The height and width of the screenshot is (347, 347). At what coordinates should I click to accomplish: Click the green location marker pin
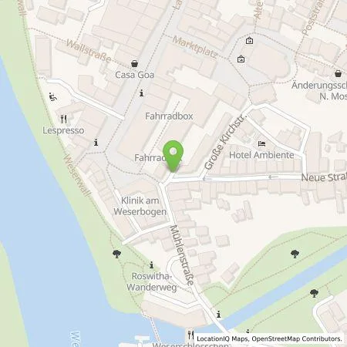click(x=173, y=156)
